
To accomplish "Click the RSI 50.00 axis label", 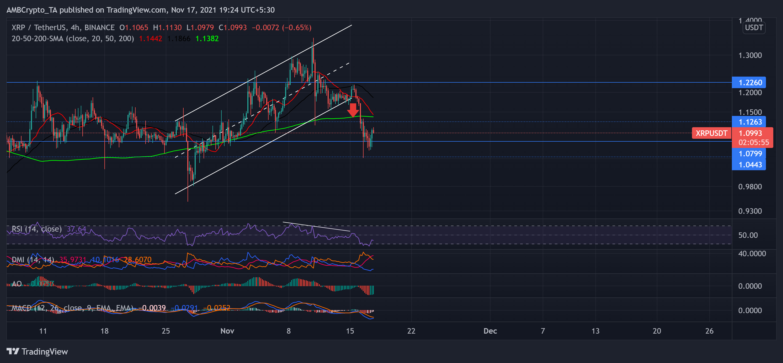I will [x=748, y=235].
